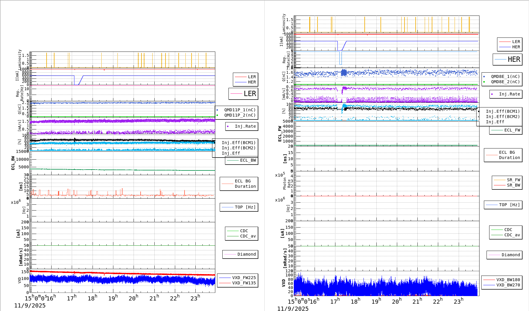
Task: Click the ECL_FW legend label
Action: [512, 130]
